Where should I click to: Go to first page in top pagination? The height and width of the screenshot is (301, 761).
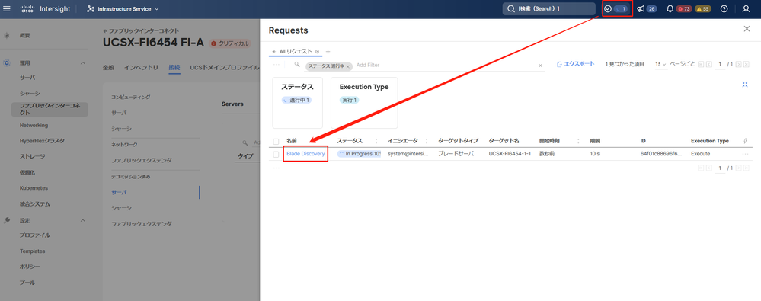click(x=701, y=65)
